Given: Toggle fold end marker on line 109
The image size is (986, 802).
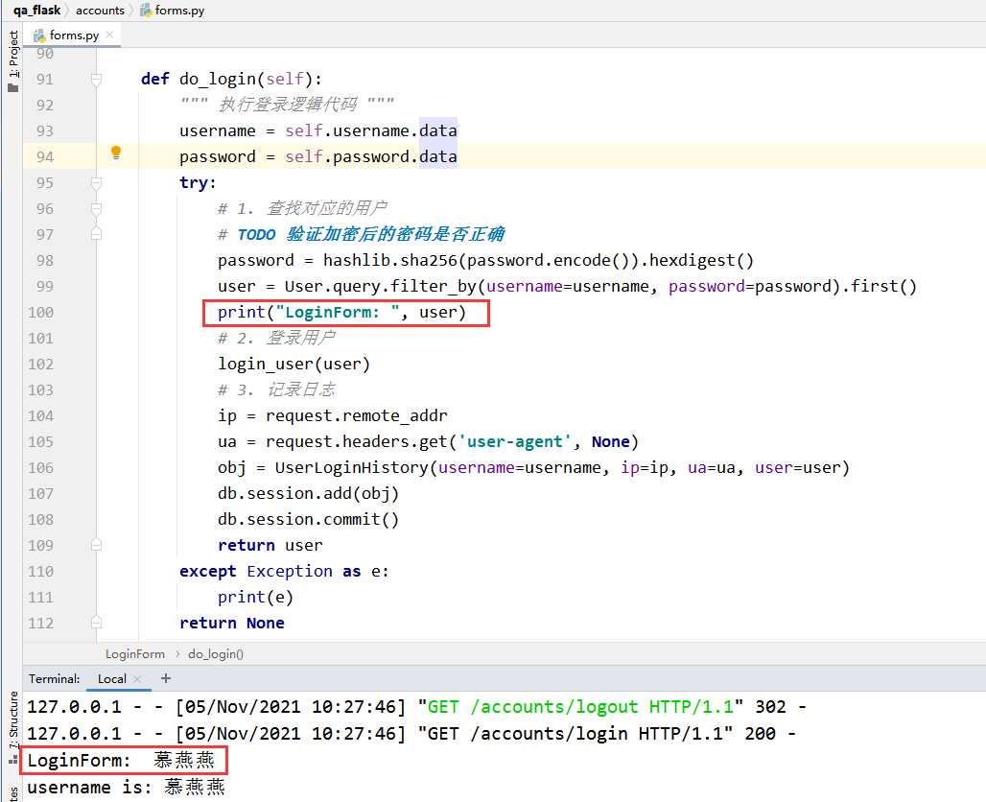Looking at the screenshot, I should [x=96, y=545].
